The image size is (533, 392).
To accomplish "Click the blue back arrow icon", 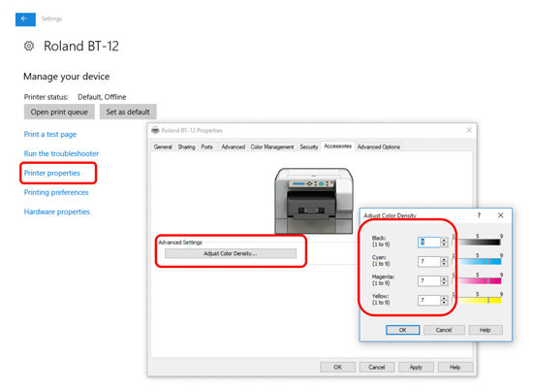I will pyautogui.click(x=25, y=19).
